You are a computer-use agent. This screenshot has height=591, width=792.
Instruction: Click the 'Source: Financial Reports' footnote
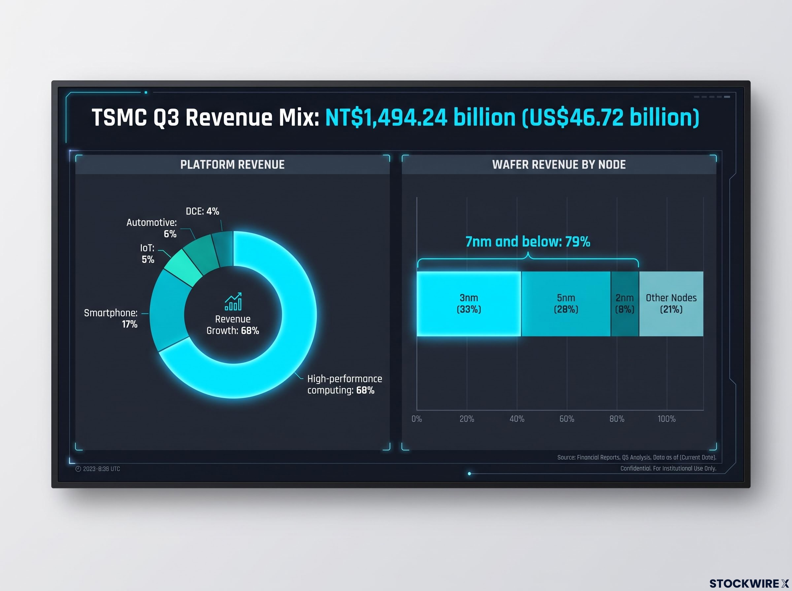(x=637, y=457)
